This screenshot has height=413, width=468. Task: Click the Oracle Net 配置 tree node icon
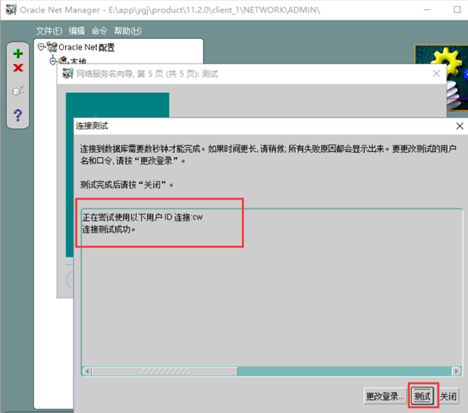pyautogui.click(x=52, y=46)
